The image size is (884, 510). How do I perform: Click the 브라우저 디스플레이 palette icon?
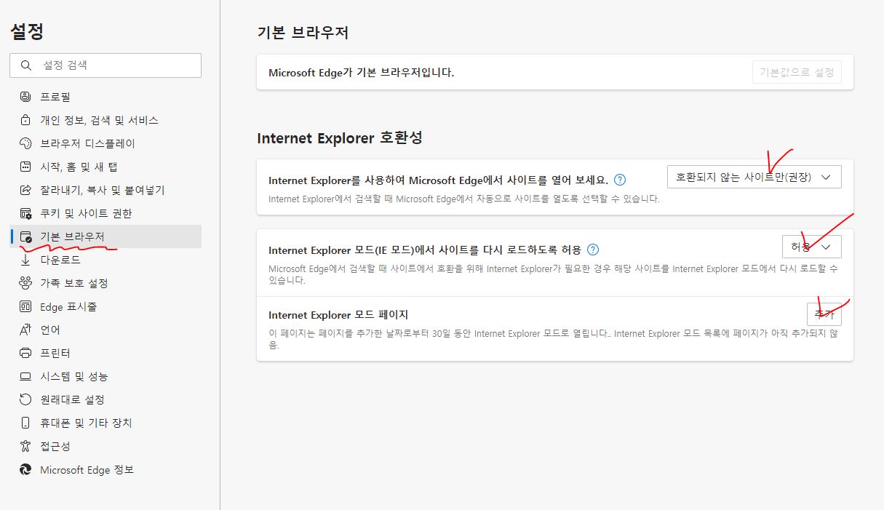tap(26, 143)
